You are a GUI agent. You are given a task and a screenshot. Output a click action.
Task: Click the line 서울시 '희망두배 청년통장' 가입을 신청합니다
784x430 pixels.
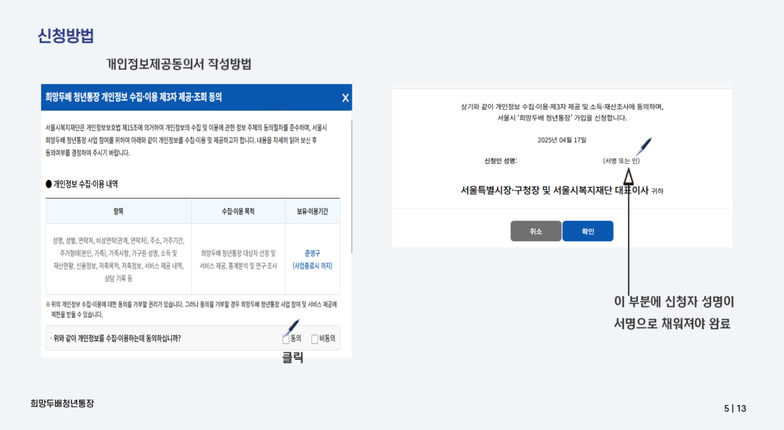pos(562,118)
